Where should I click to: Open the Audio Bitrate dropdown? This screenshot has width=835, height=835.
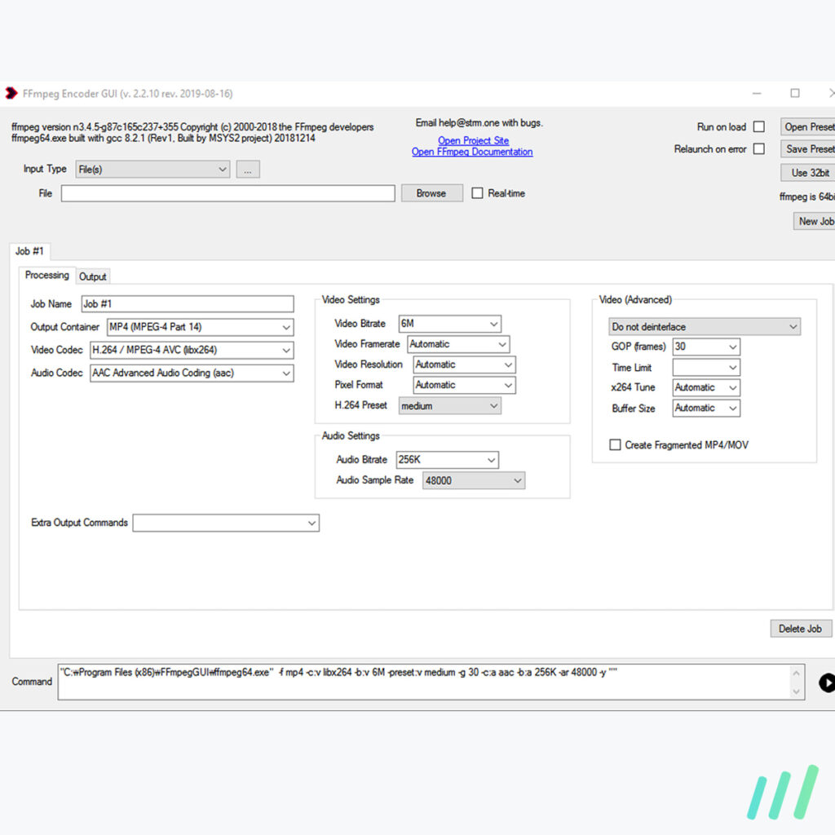click(448, 460)
